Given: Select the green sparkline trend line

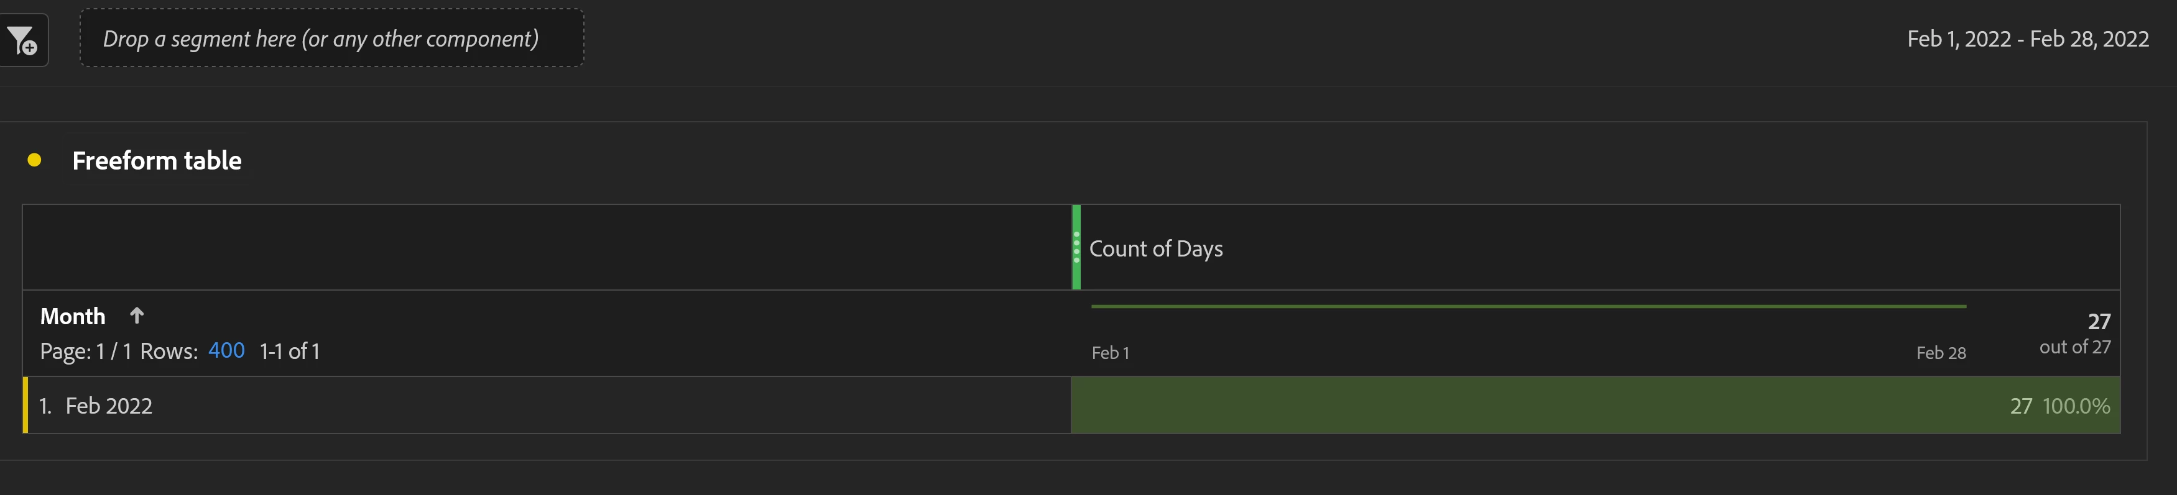Looking at the screenshot, I should click(x=1529, y=306).
